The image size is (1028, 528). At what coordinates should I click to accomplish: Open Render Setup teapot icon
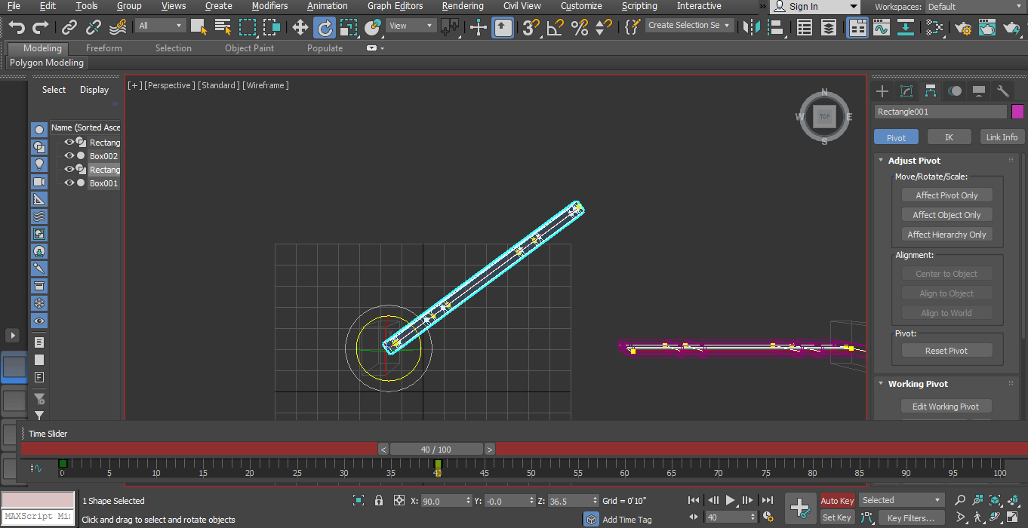[962, 28]
